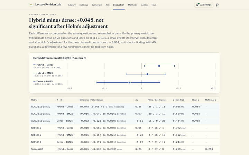This screenshot has width=249, height=155.
Task: Click the desk lamp theme icon
Action: 217,5
